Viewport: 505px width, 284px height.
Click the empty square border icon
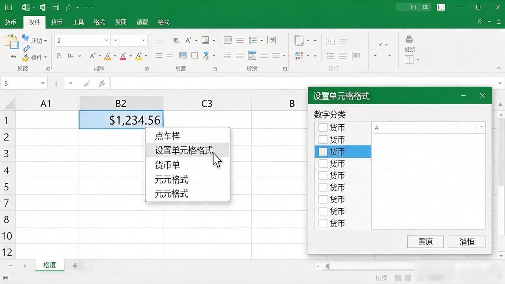click(x=195, y=56)
